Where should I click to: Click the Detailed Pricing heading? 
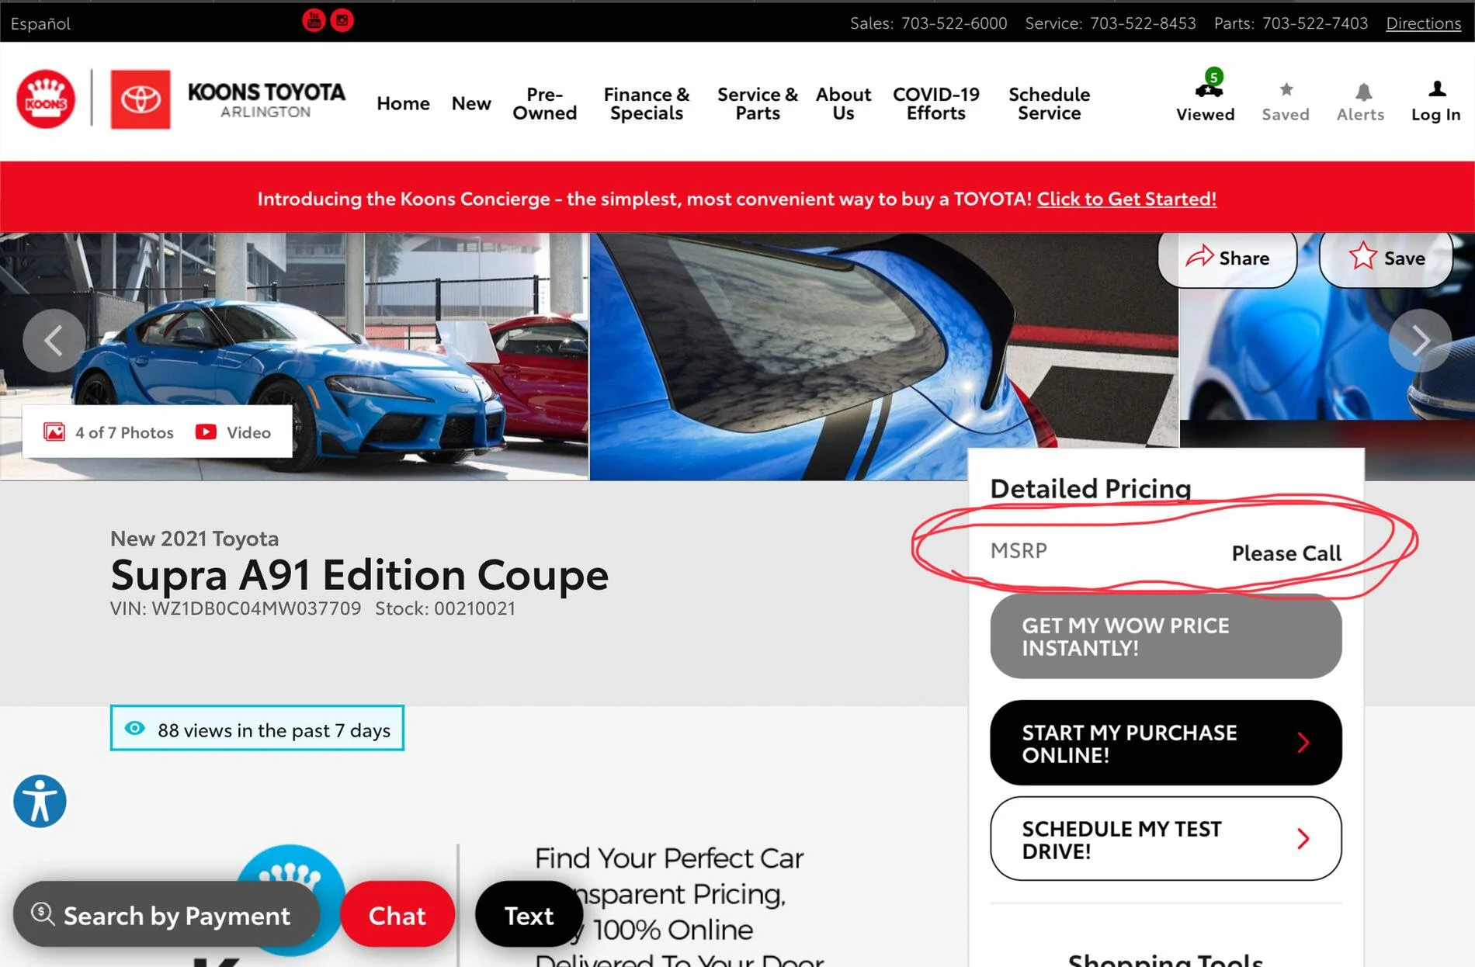(1091, 488)
